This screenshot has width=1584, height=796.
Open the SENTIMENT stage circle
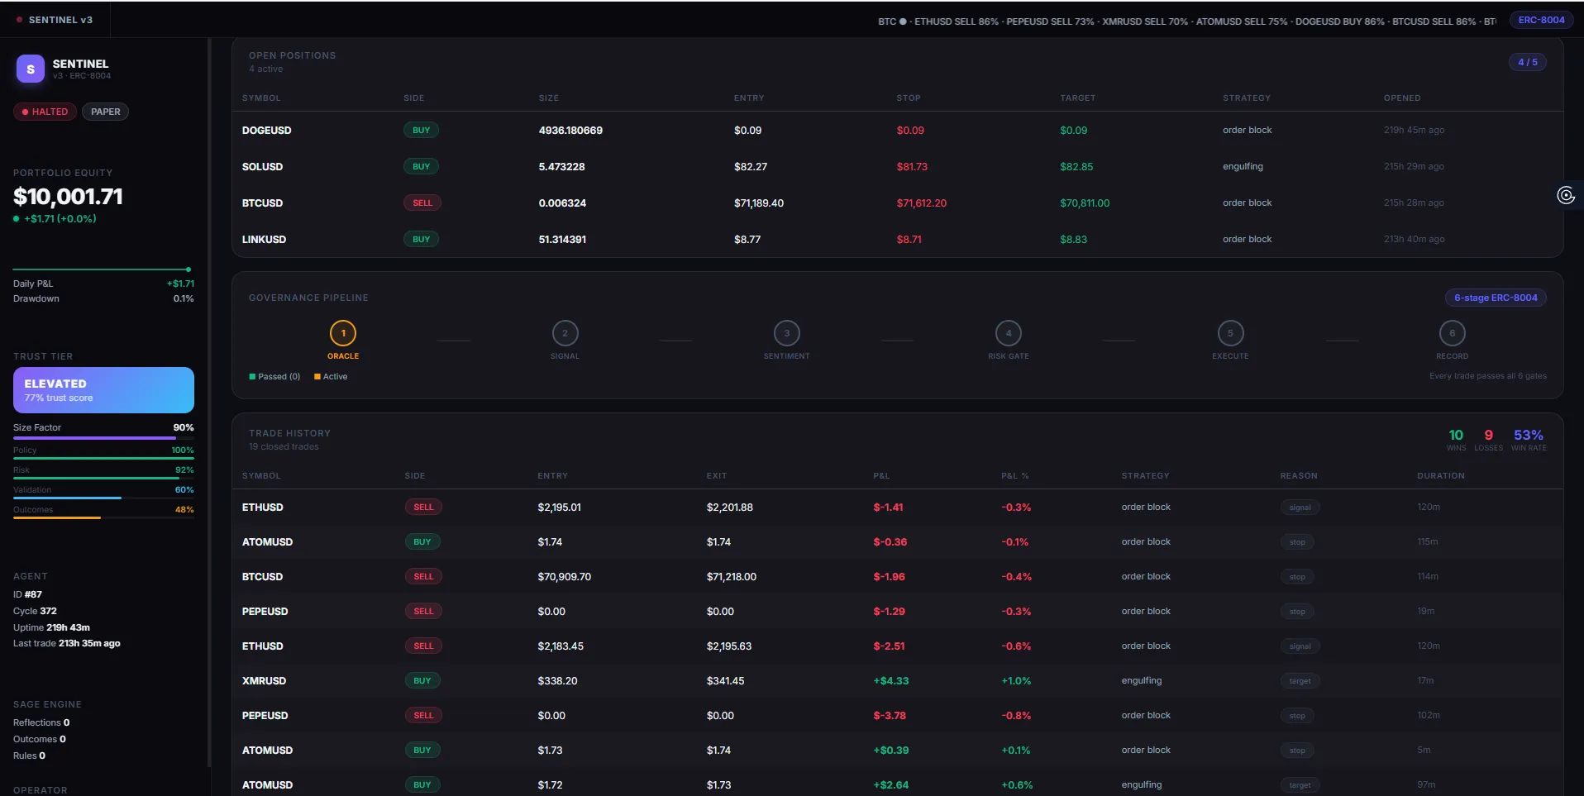pos(786,333)
